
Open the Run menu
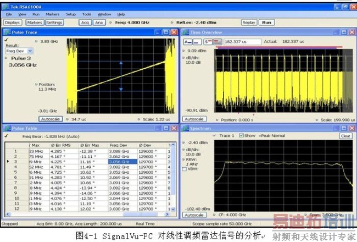pyautogui.click(x=36, y=14)
